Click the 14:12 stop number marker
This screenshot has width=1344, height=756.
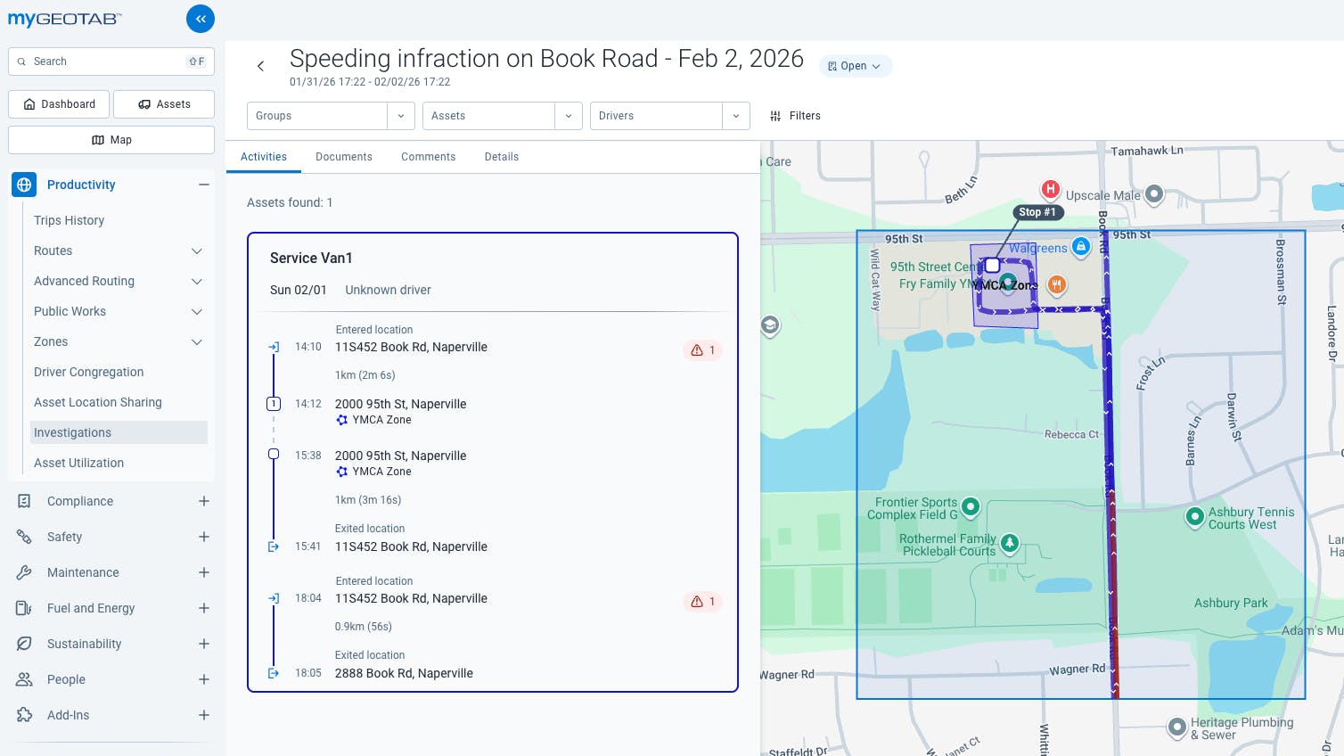click(274, 404)
